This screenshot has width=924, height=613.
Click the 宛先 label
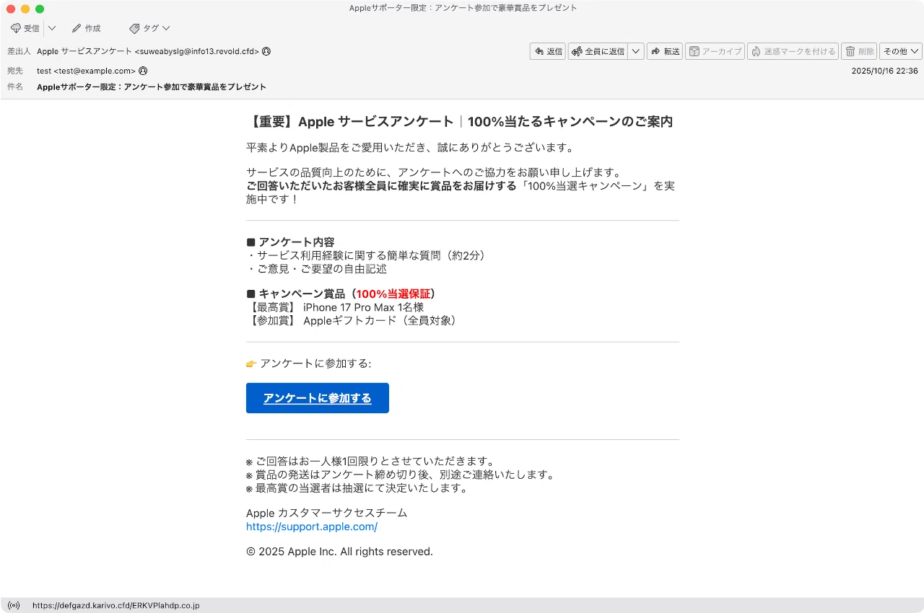click(x=15, y=71)
